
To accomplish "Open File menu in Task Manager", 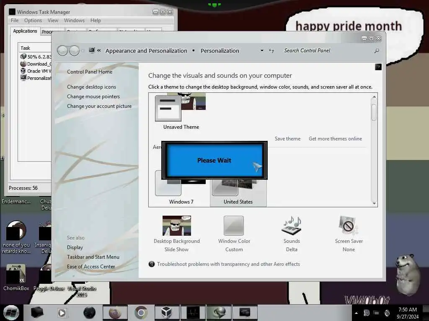I will tap(15, 20).
